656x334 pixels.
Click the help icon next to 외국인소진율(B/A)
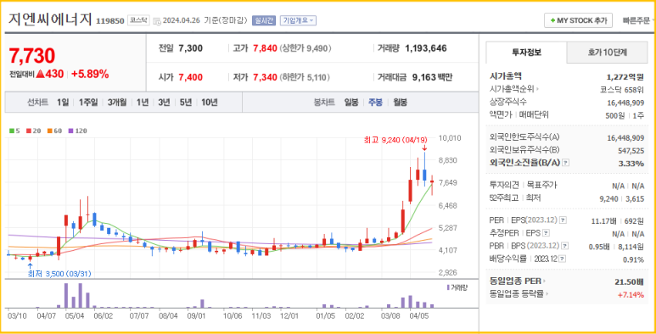565,163
